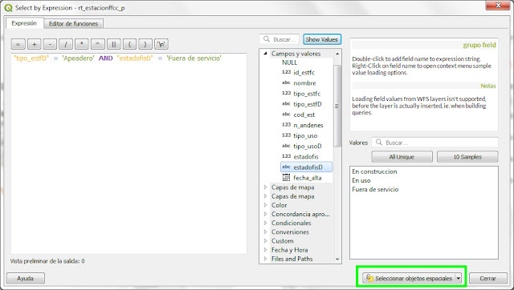This screenshot has width=514, height=290.
Task: Load All Unique field values
Action: [402, 156]
